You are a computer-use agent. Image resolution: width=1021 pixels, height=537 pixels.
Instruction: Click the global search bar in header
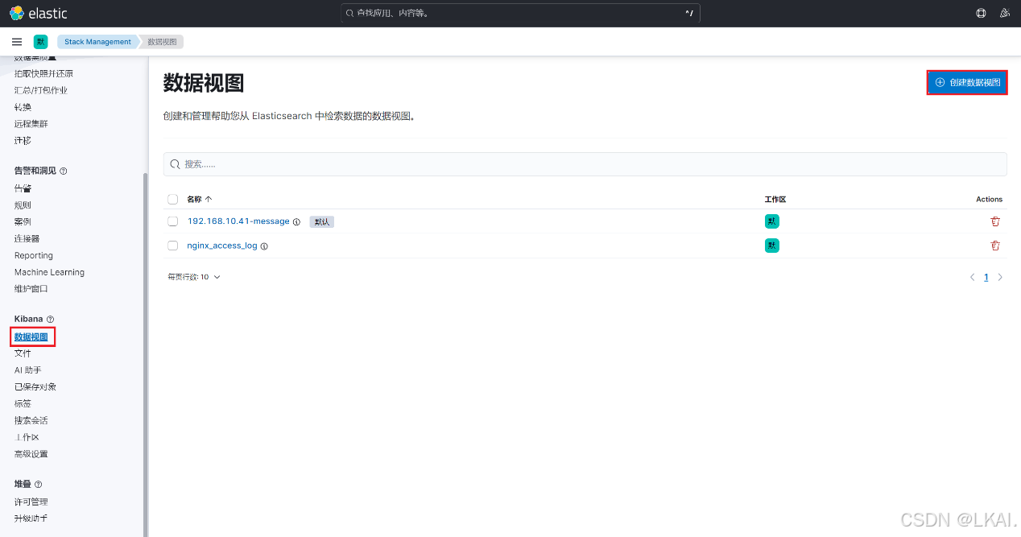click(521, 13)
